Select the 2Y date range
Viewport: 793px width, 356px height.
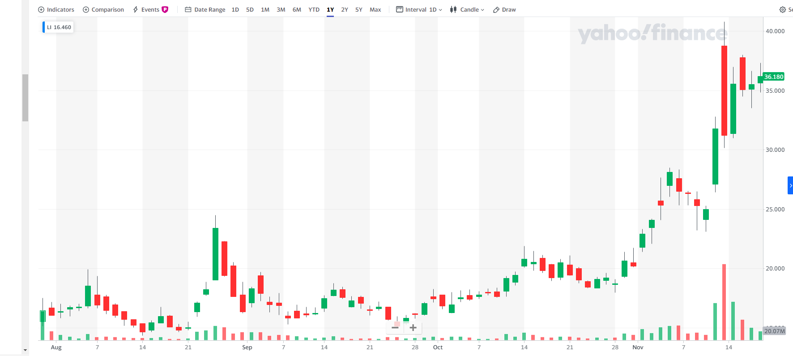[345, 9]
